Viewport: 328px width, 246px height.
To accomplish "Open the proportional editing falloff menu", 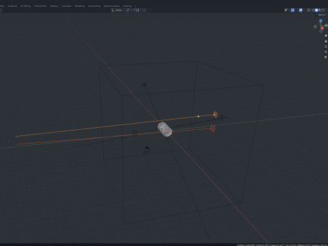I will [149, 10].
